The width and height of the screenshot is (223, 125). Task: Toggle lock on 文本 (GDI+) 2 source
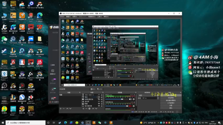(101, 95)
